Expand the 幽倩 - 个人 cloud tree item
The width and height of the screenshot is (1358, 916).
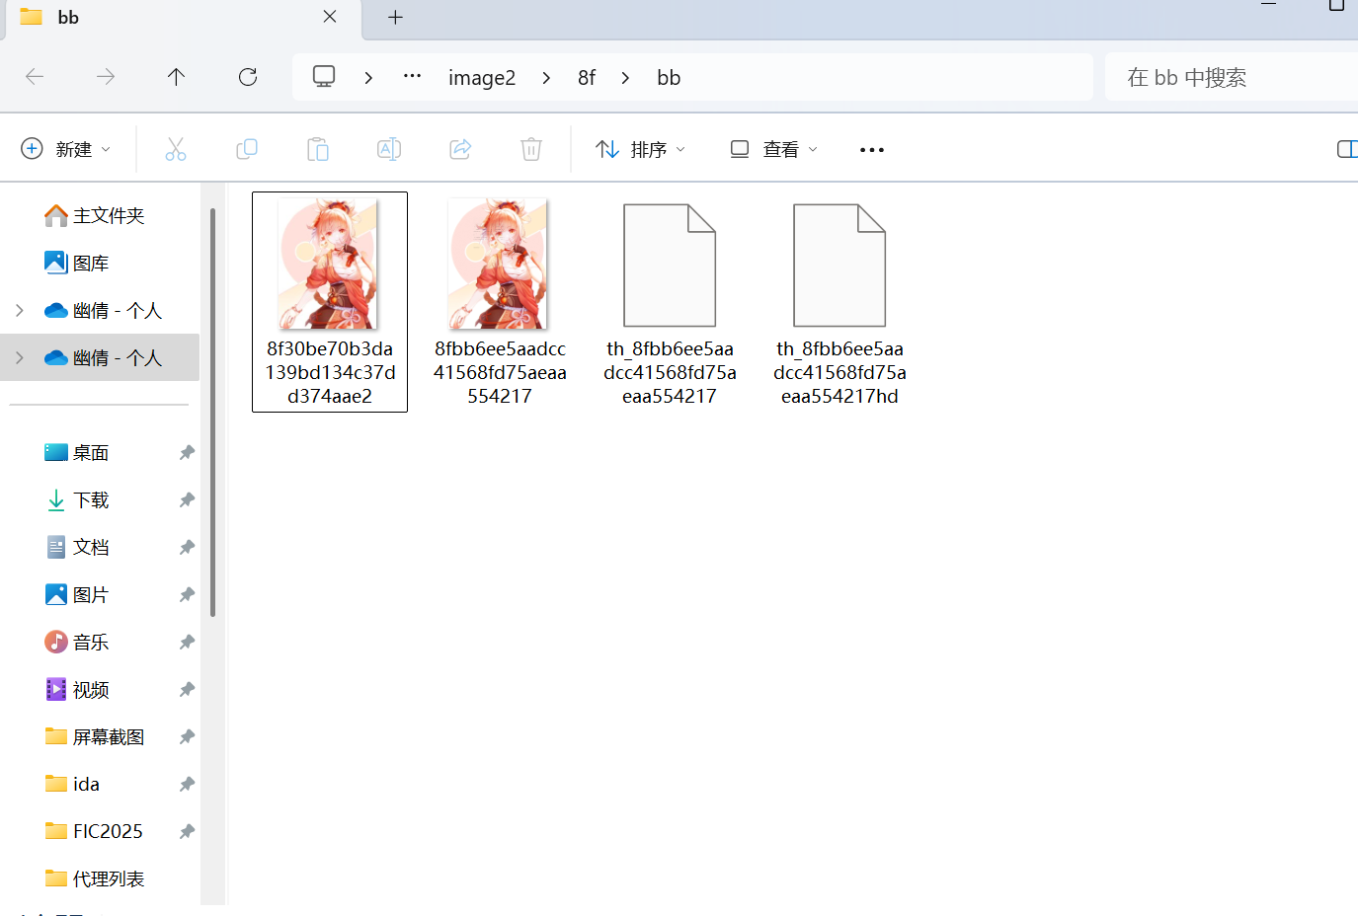point(20,357)
